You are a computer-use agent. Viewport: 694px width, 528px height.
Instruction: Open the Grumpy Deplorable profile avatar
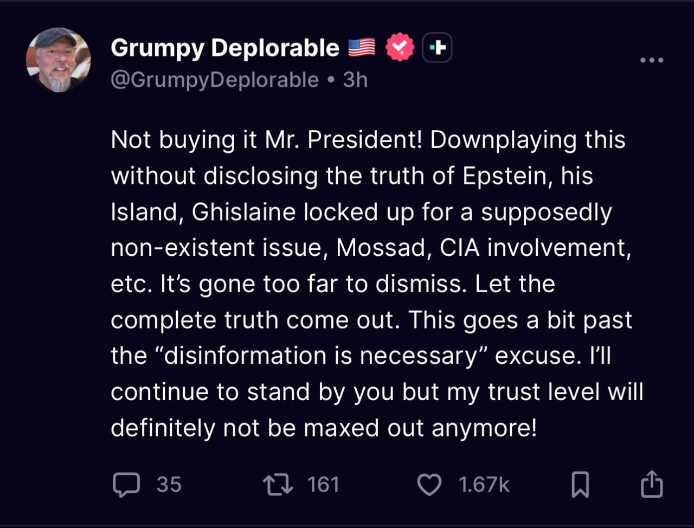tap(58, 60)
